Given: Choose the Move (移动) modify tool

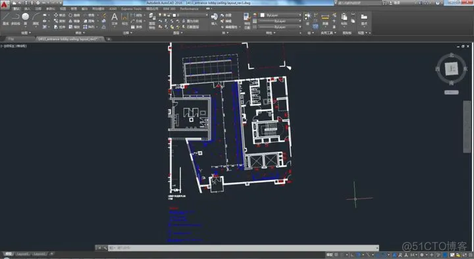Looking at the screenshot, I should tap(59, 15).
